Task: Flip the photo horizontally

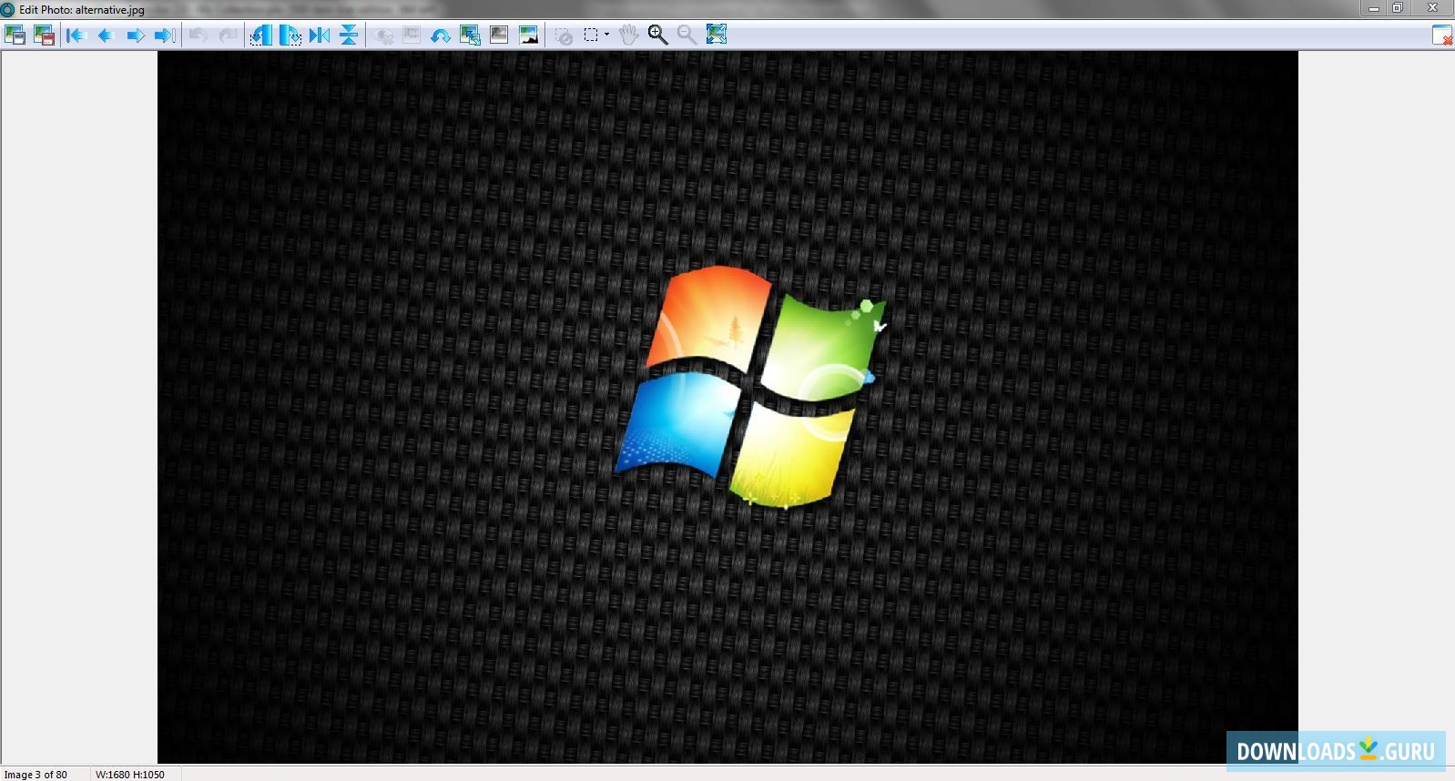Action: pyautogui.click(x=320, y=35)
